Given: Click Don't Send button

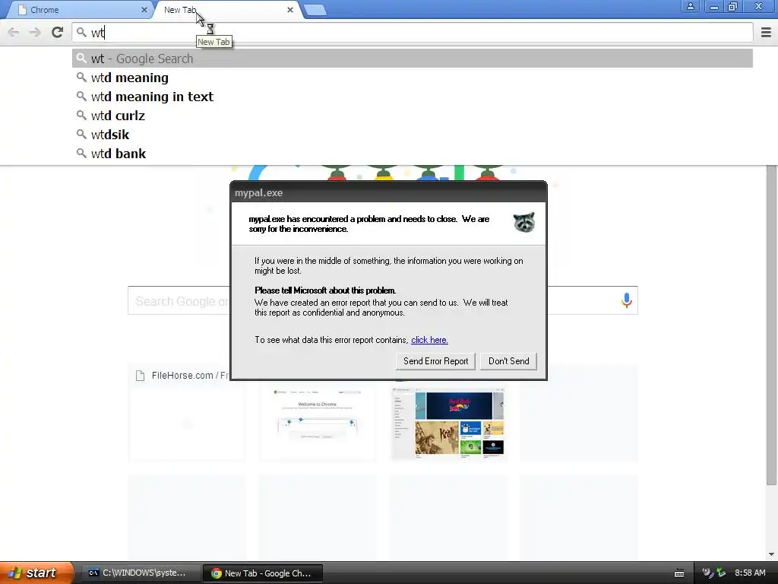Looking at the screenshot, I should click(x=508, y=361).
